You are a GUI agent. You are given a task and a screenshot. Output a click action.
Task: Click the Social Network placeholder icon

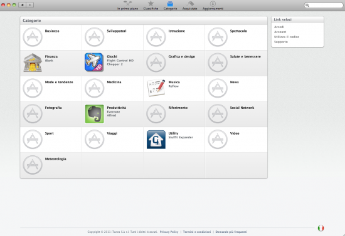218,114
